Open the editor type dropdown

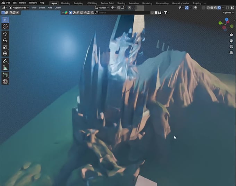pos(4,8)
